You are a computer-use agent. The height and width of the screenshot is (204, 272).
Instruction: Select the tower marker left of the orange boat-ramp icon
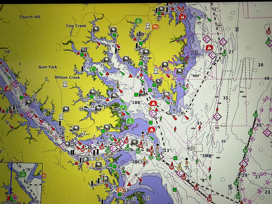(x=148, y=26)
